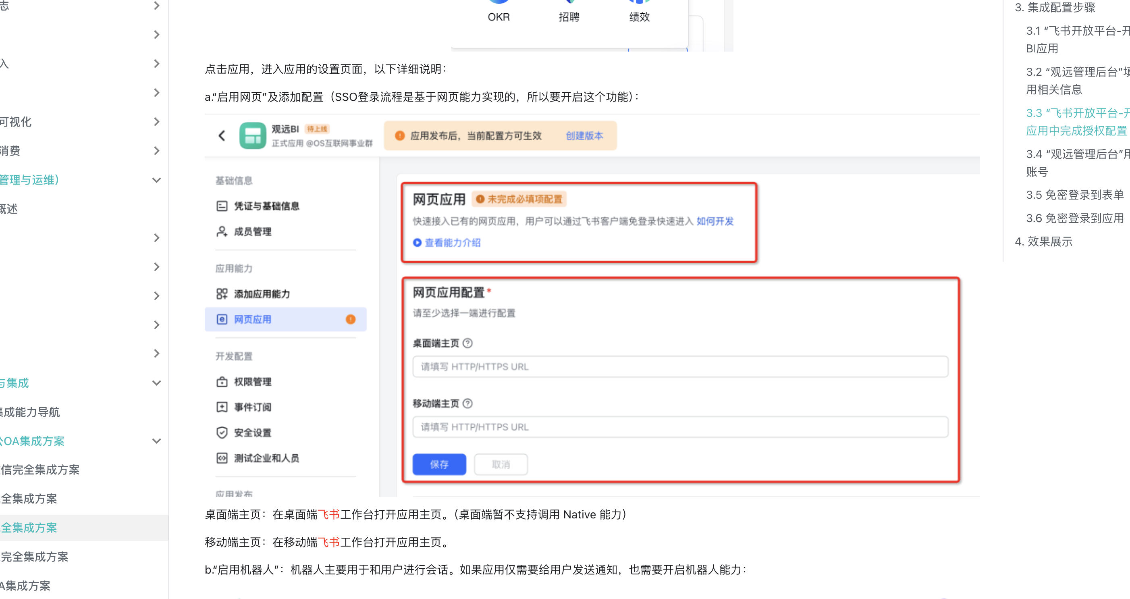Click the 查看能力介绍 link text

(453, 242)
